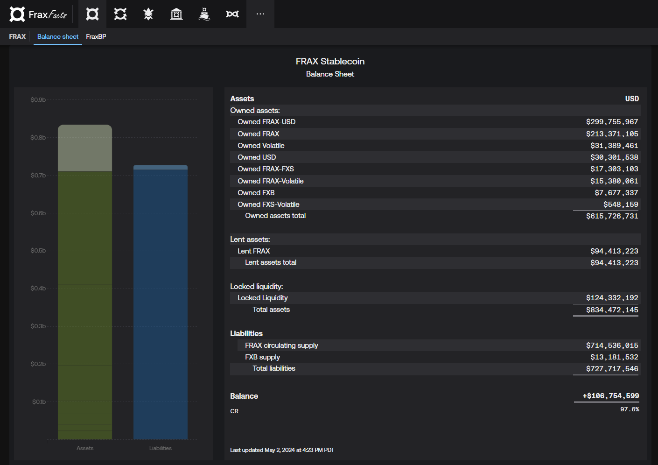Open the bow-tie shaped icon section
The width and height of the screenshot is (658, 465).
click(x=232, y=14)
